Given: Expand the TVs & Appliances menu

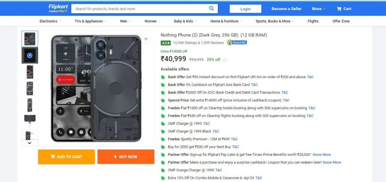Looking at the screenshot, I should tap(90, 21).
